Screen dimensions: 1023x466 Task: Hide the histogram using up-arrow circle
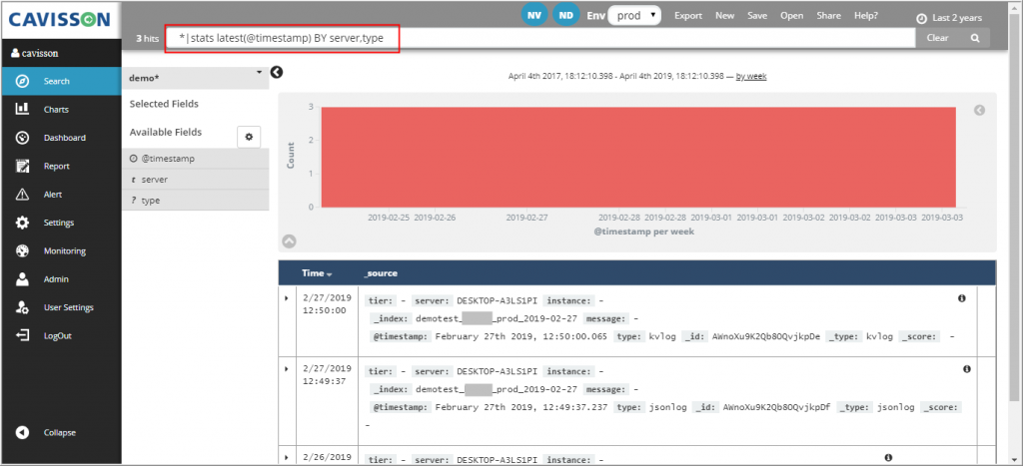pos(289,240)
